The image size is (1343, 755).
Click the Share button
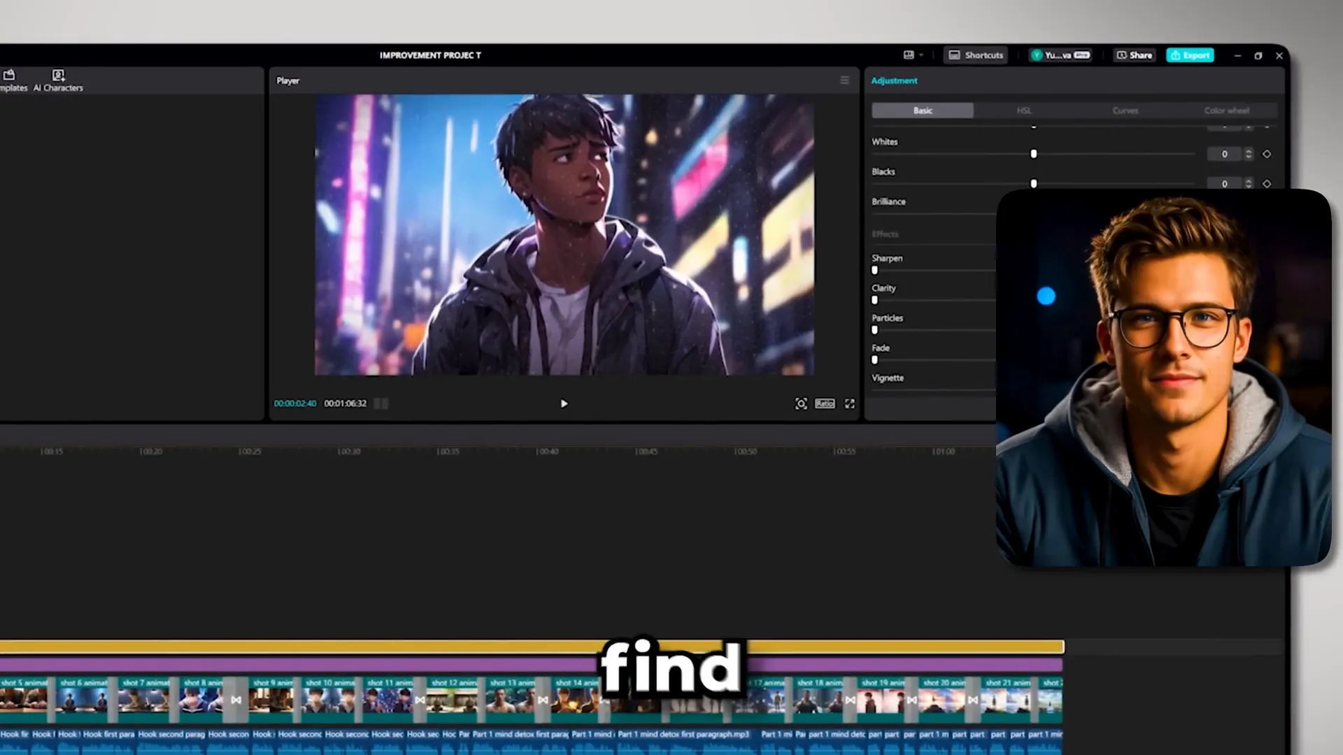point(1134,55)
